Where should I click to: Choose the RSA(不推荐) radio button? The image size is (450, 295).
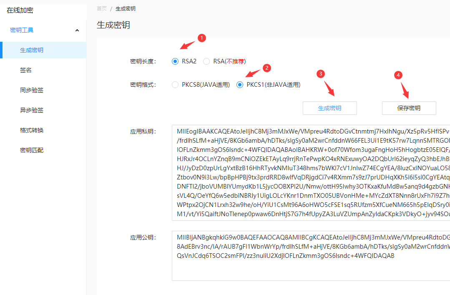206,61
